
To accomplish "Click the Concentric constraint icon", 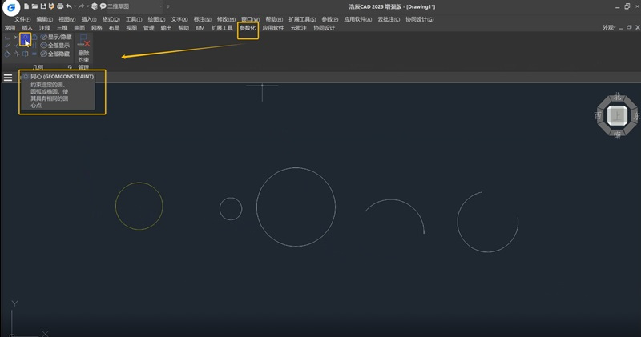I will (x=26, y=37).
